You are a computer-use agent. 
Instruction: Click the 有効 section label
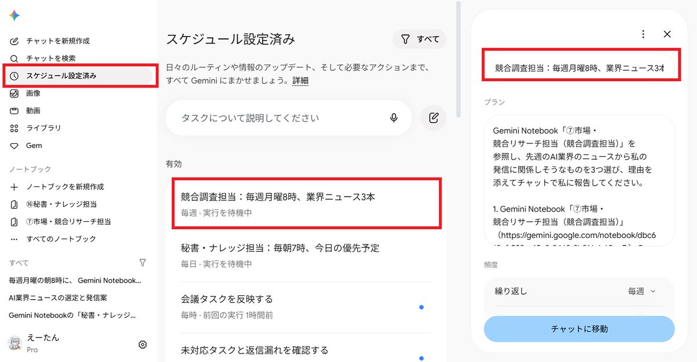tap(174, 164)
